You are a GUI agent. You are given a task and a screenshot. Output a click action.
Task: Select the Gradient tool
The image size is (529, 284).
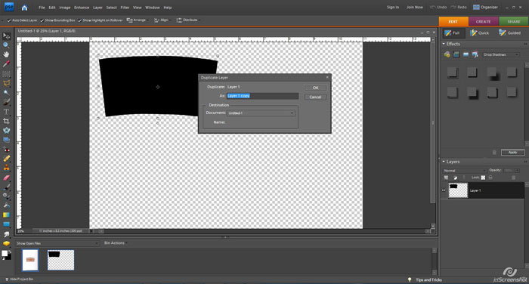[6, 215]
